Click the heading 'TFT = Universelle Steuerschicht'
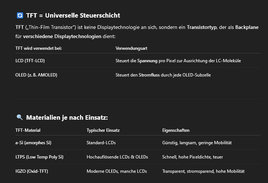Screen dimensions: 268x183 click(x=73, y=15)
